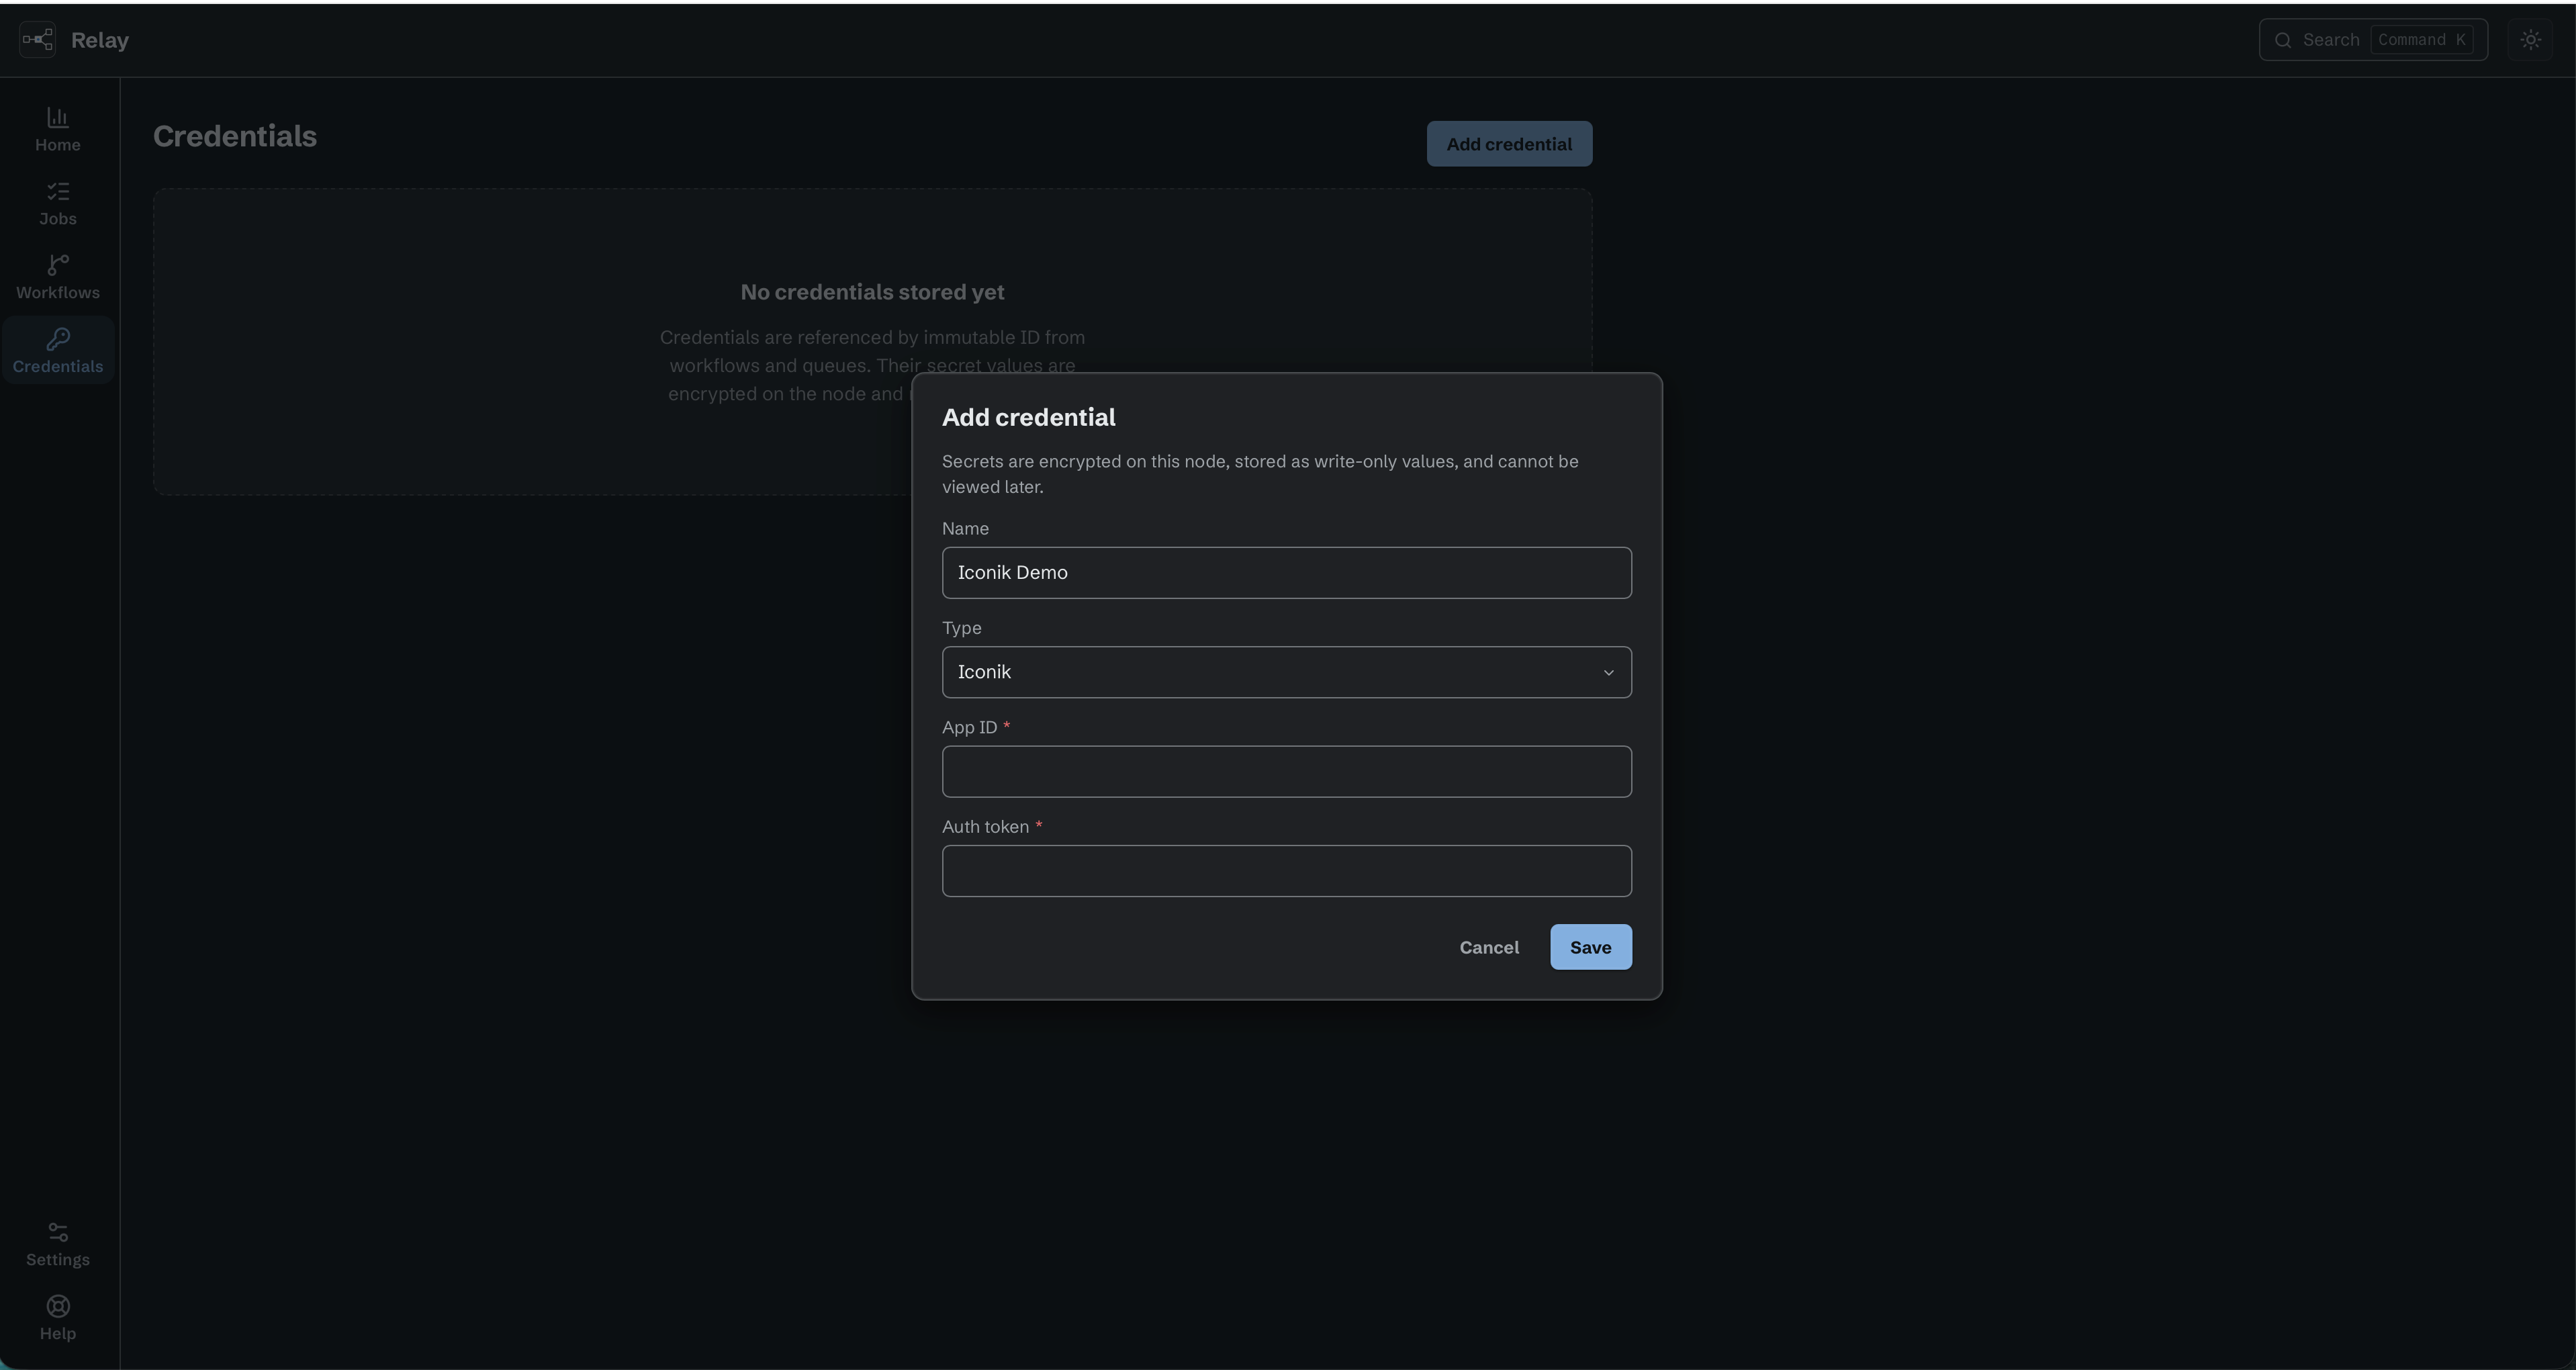Screen dimensions: 2576x1370
Task: Click the 'Add credential' dialog title
Action: pos(1029,417)
